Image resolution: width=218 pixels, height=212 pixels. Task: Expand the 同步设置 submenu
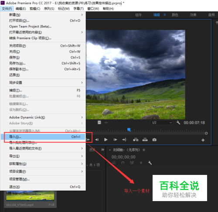click(43, 82)
